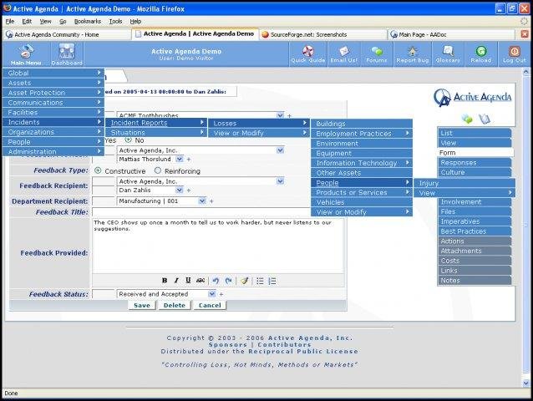Screen dimensions: 533x401
Task: Open the Contributors link in footer
Action: click(x=284, y=344)
